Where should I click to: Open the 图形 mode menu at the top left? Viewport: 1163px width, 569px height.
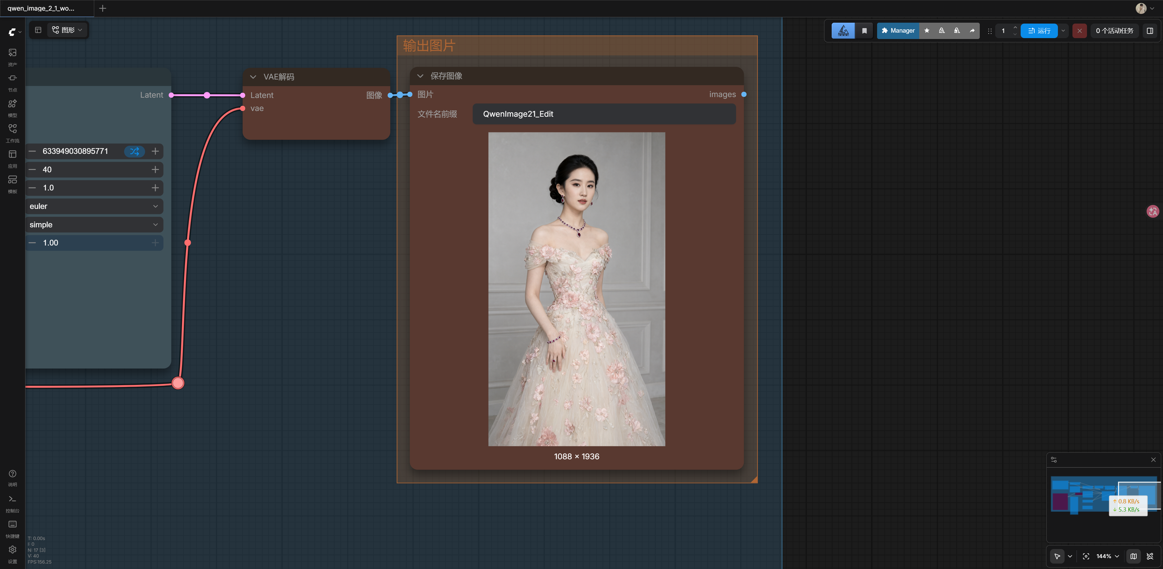point(67,30)
